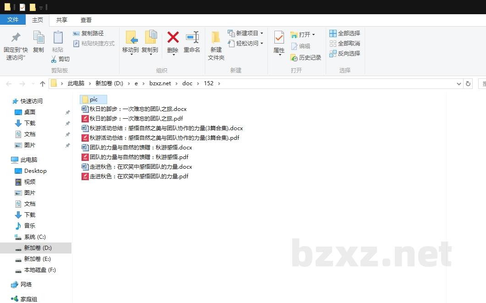Click the History (历史记录) button
Image resolution: width=486 pixels, height=303 pixels.
[306, 58]
